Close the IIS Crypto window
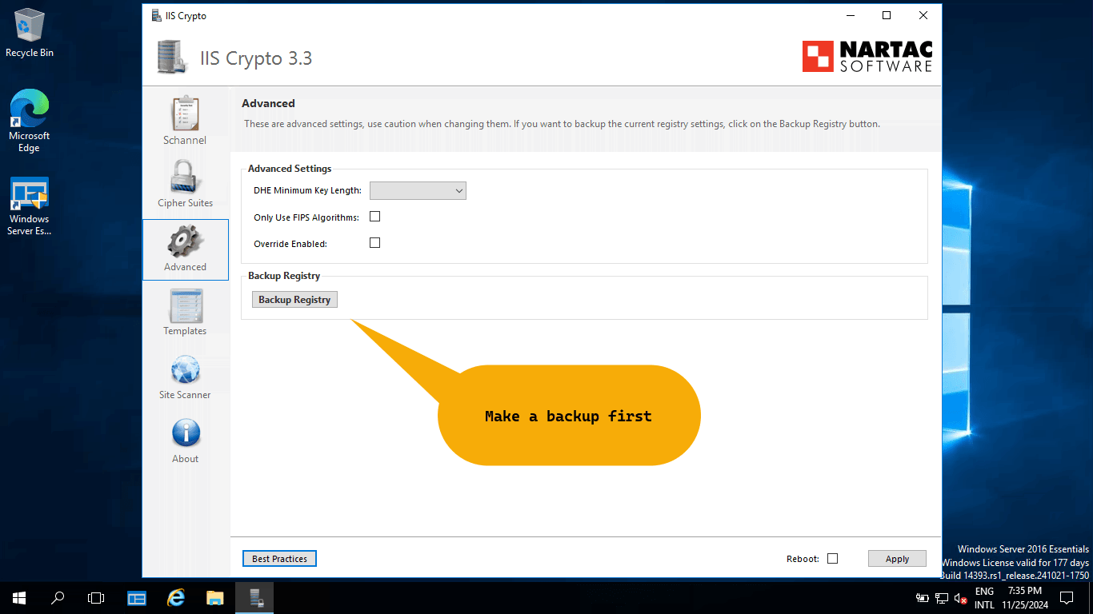Viewport: 1093px width, 614px height. 923,15
